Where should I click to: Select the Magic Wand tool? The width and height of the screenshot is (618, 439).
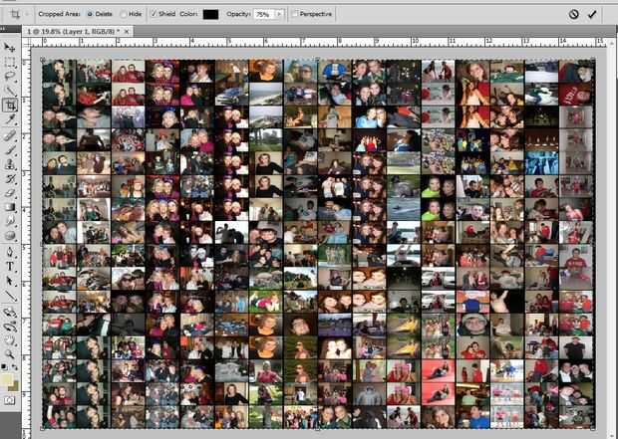pos(9,91)
